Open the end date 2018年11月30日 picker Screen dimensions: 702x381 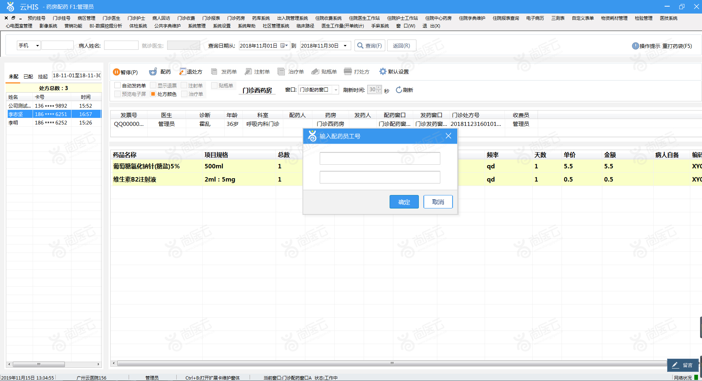345,46
